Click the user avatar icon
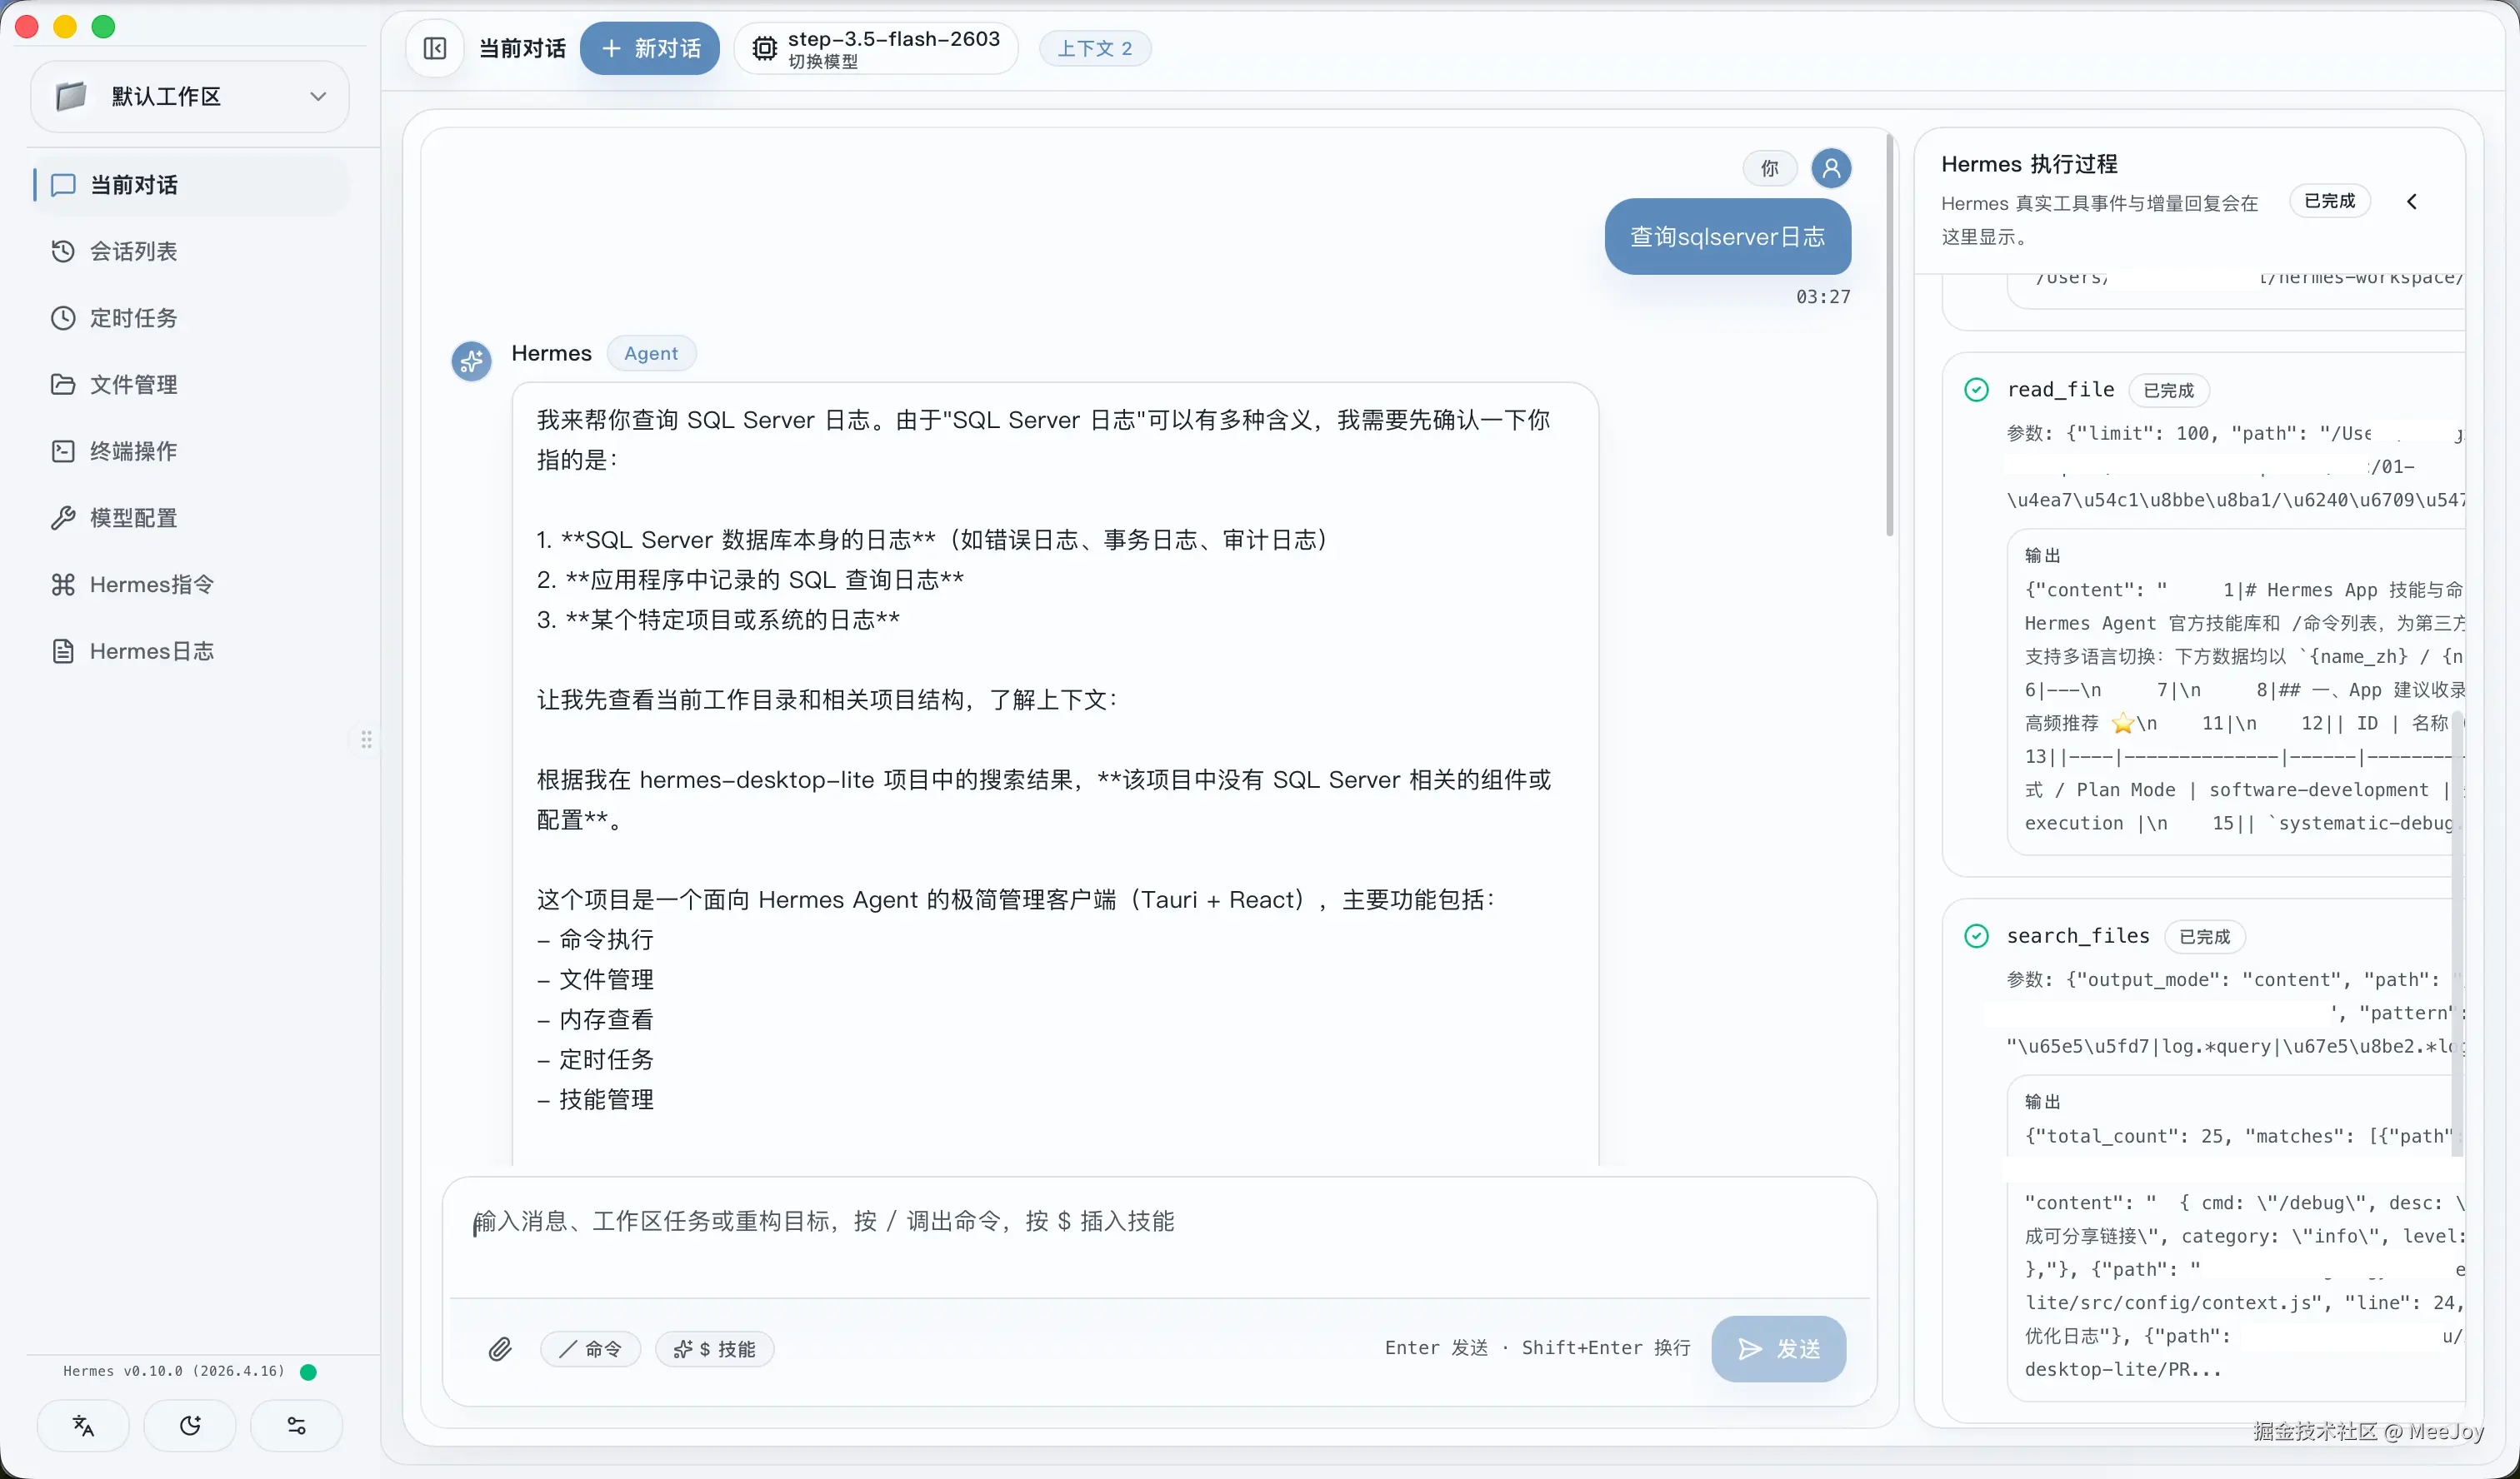 pos(1831,168)
